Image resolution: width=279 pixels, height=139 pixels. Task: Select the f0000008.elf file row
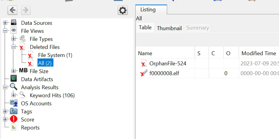pos(164,73)
